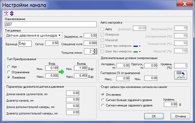Select the Нет conversion type radio button

(x=9, y=67)
